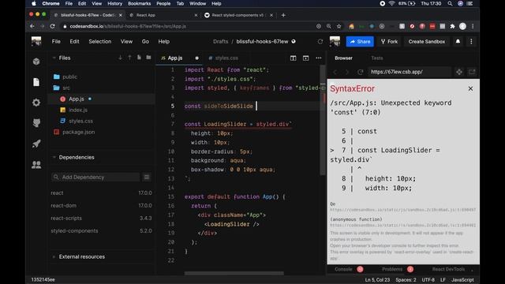Viewport: 505px width, 284px height.
Task: Open the editor more options ellipsis
Action: [319, 58]
